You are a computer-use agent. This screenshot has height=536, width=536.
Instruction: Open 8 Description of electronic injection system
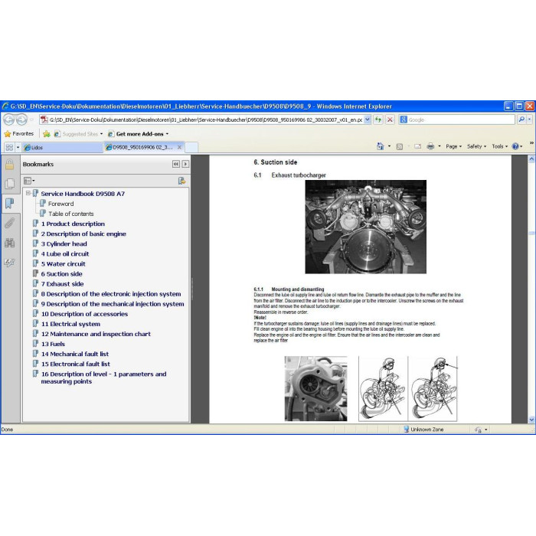(111, 293)
